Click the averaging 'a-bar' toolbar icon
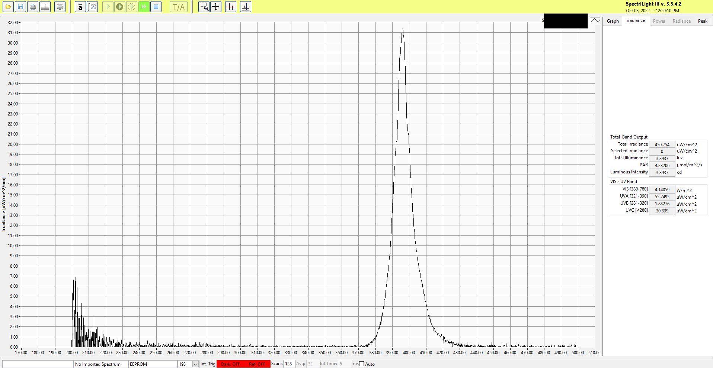 click(x=80, y=7)
